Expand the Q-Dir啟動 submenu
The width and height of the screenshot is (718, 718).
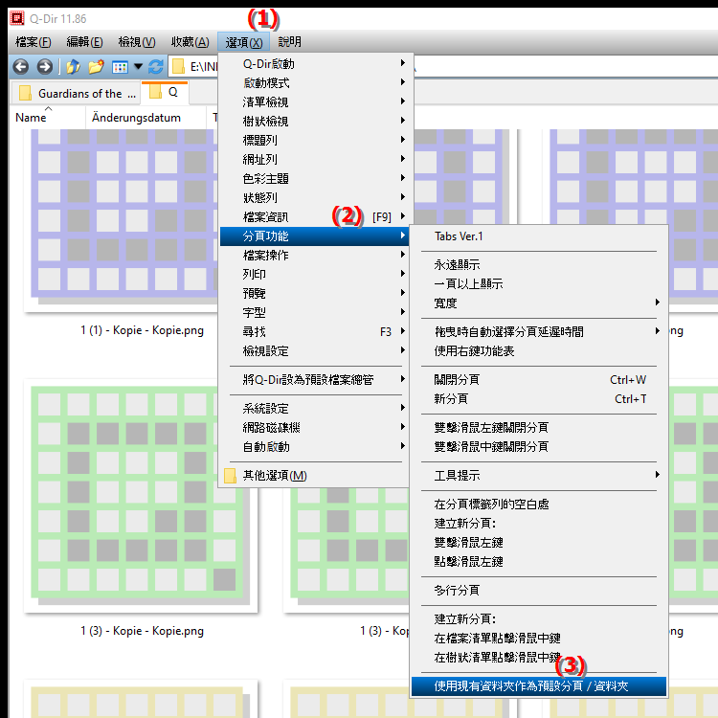coord(316,63)
